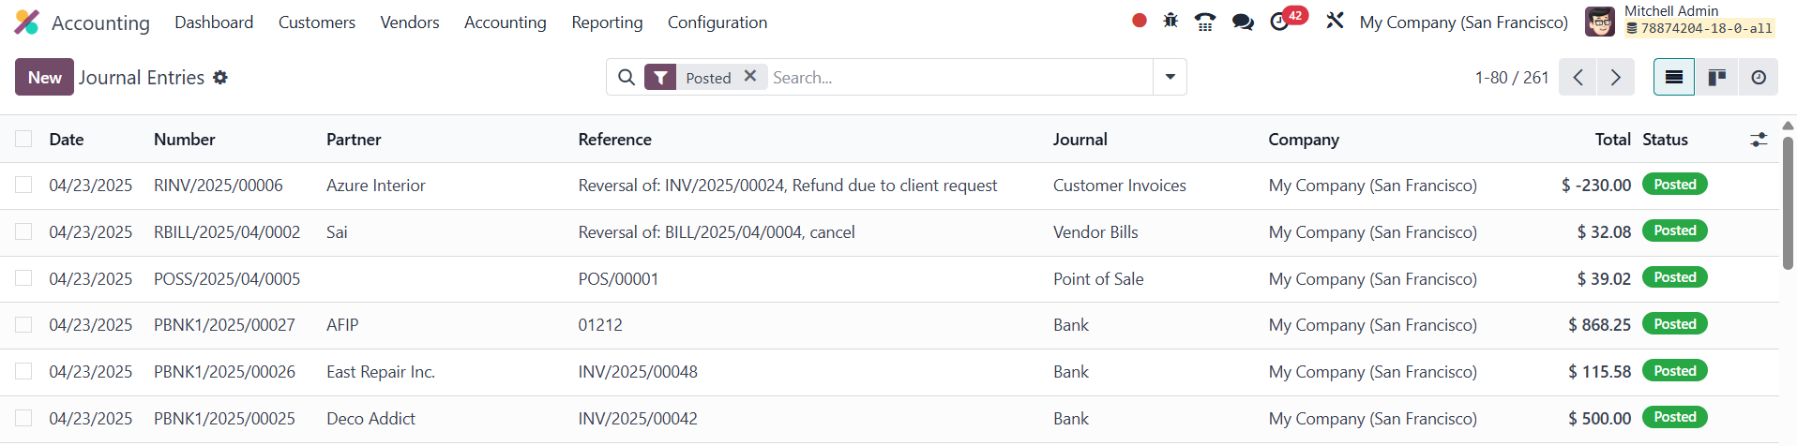Click the New button
The width and height of the screenshot is (1797, 446).
click(x=44, y=78)
